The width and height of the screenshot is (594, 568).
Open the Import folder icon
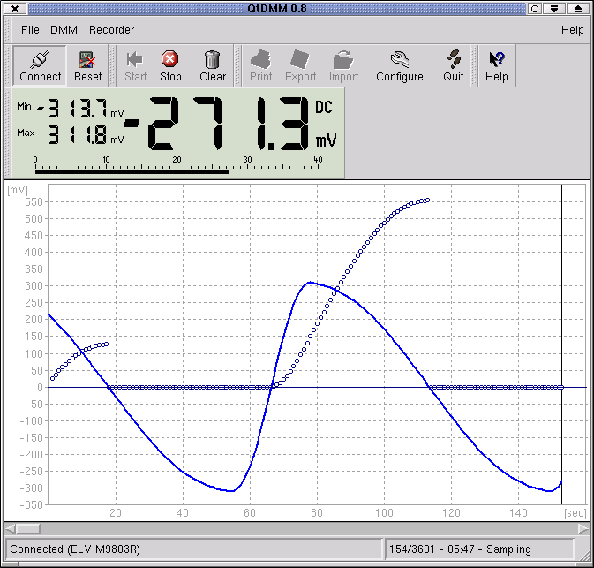(x=343, y=66)
